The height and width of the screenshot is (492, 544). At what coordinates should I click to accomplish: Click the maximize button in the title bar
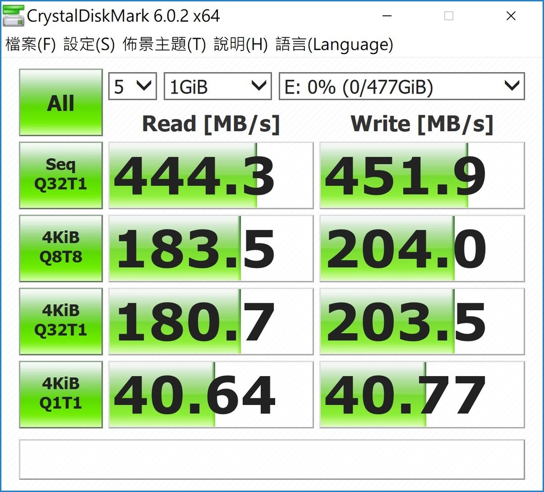[448, 15]
